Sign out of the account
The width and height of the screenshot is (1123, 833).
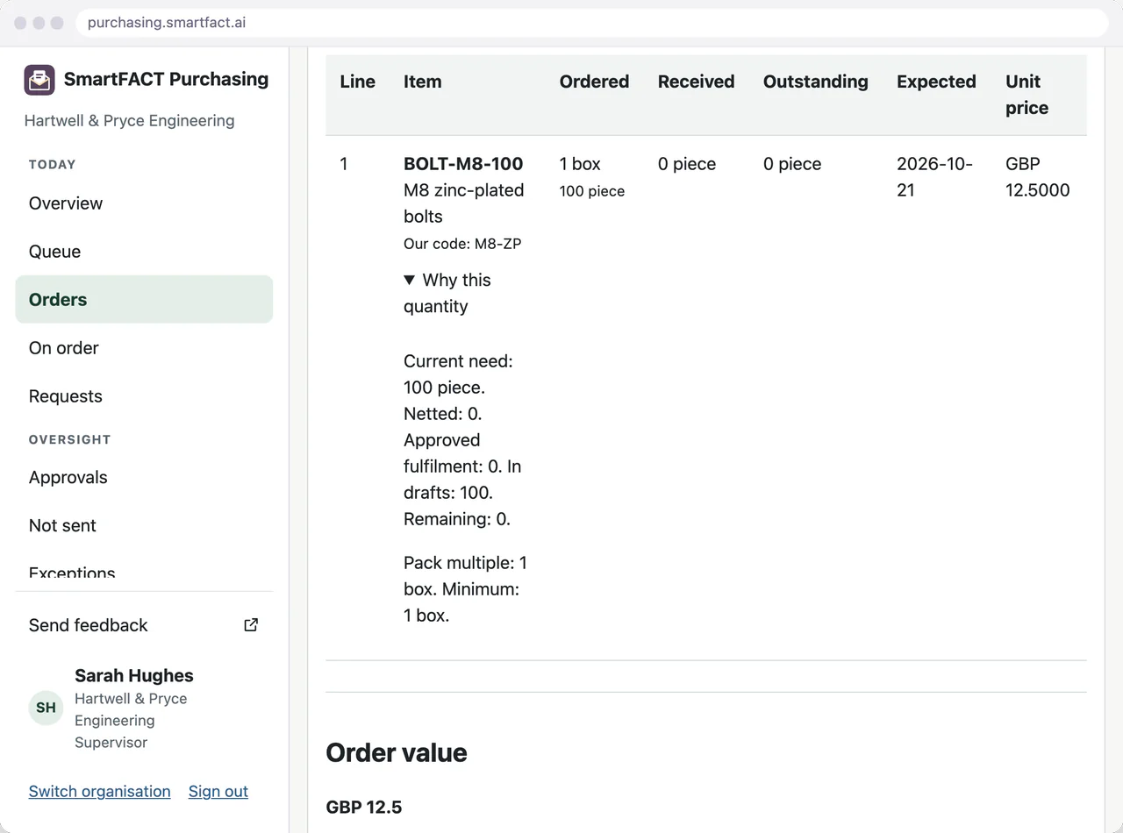[x=218, y=791]
